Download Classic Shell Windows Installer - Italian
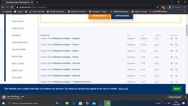 [59, 51]
